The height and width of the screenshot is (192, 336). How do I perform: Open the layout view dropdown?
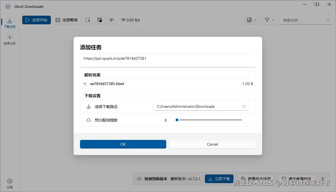(252, 20)
